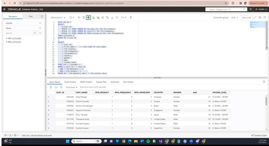Screen dimensions: 269x146
Task: Select the Script Output tab
Action: tap(70, 82)
